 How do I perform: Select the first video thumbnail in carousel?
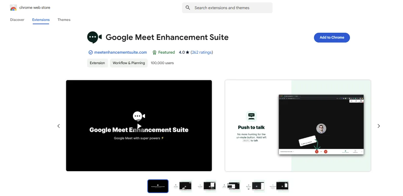point(158,186)
